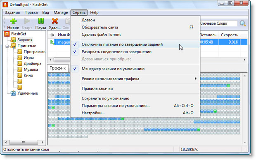Click the 9.01K speed cell
The height and width of the screenshot is (160, 256).
(230, 42)
